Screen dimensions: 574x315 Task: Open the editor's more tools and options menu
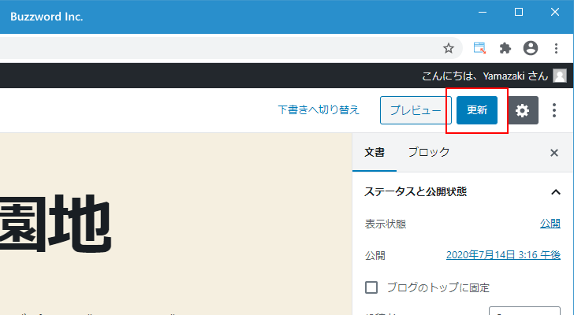(x=554, y=110)
